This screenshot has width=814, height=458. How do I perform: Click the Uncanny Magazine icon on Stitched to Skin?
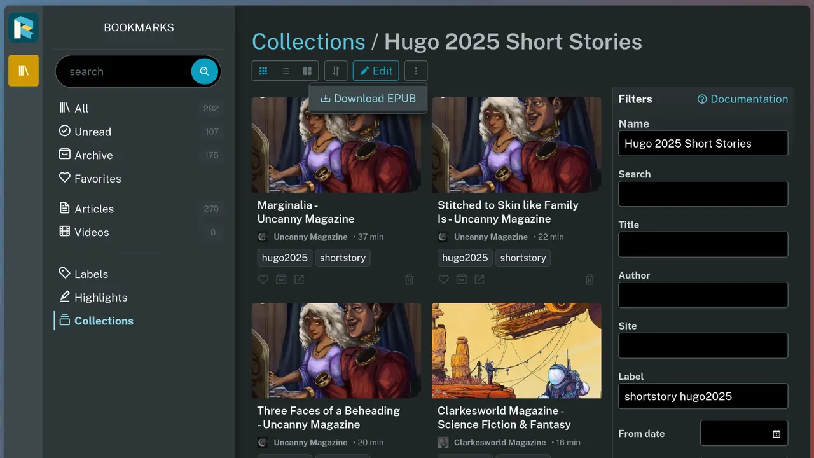click(444, 237)
